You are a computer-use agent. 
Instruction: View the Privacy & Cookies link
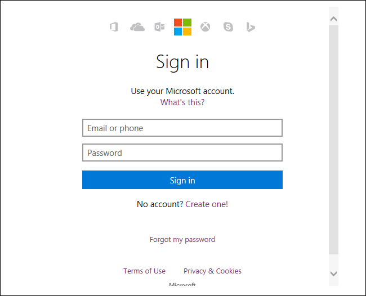tap(212, 271)
